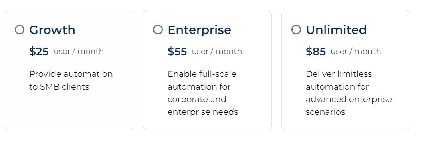Click 'user / month' beside $85

pos(356,51)
